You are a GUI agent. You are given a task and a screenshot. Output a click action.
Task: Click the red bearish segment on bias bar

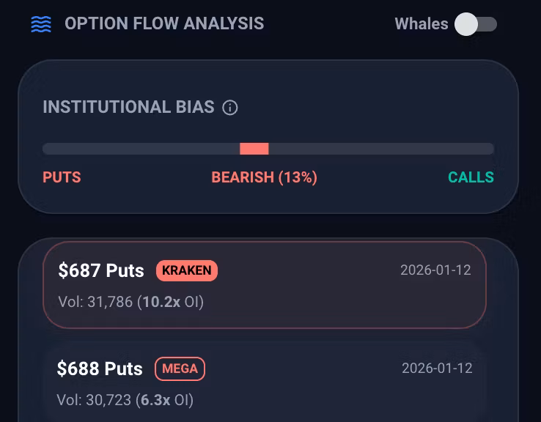point(254,149)
